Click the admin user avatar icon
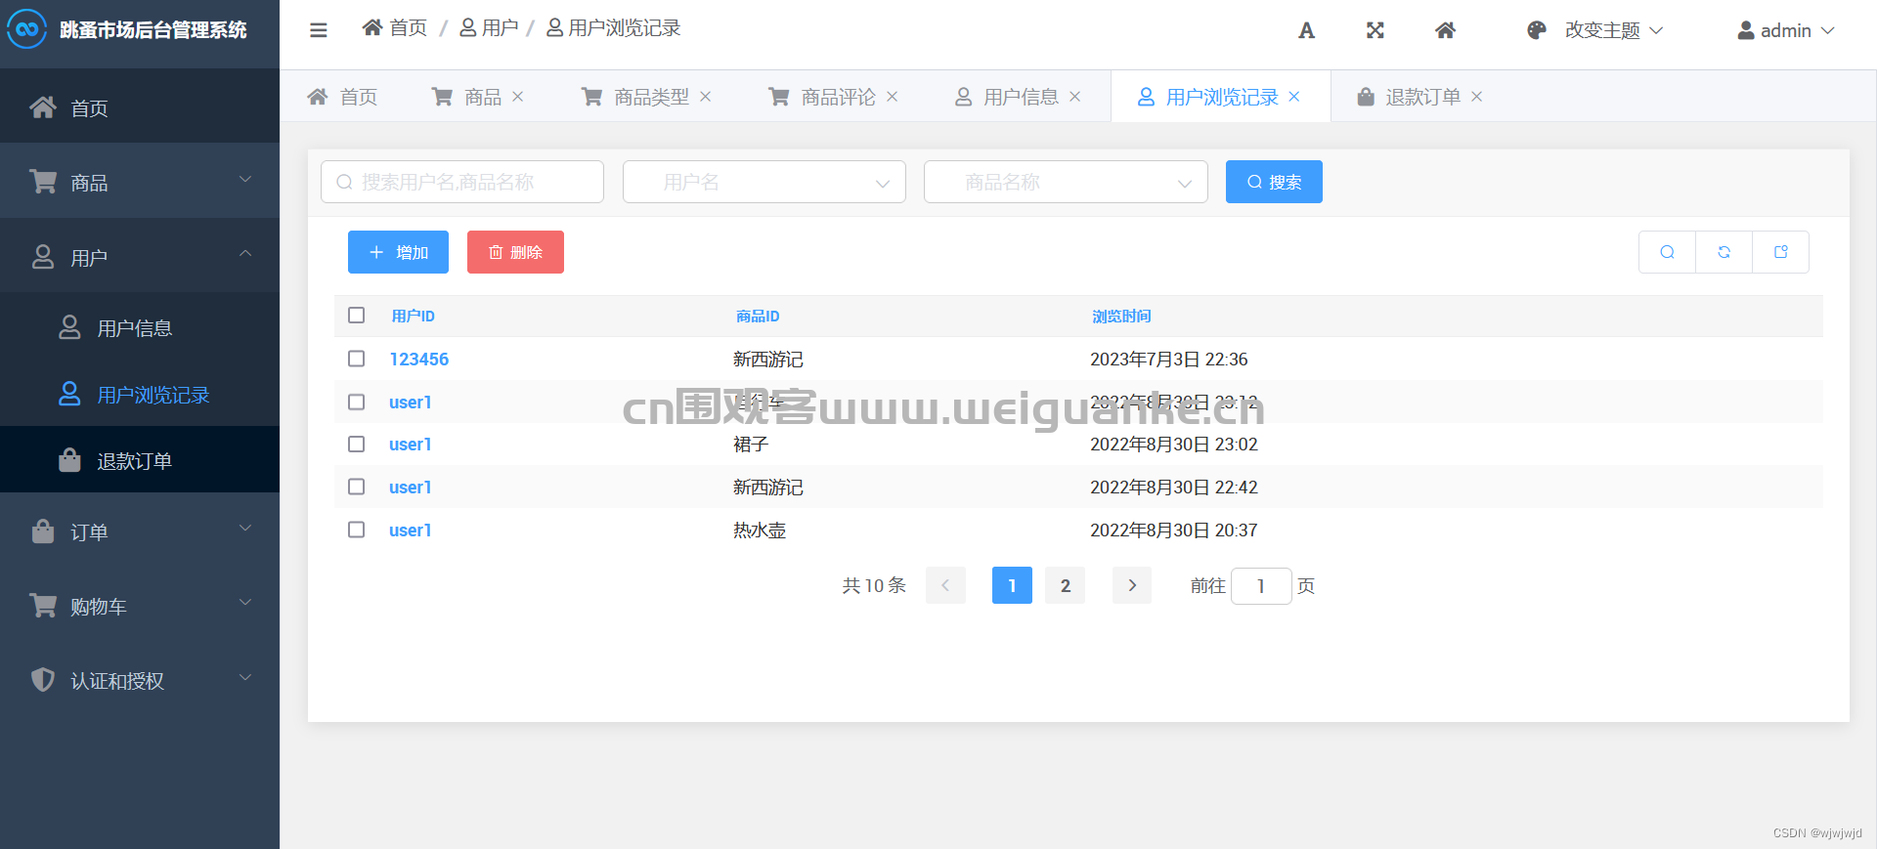The image size is (1877, 849). 1746,30
